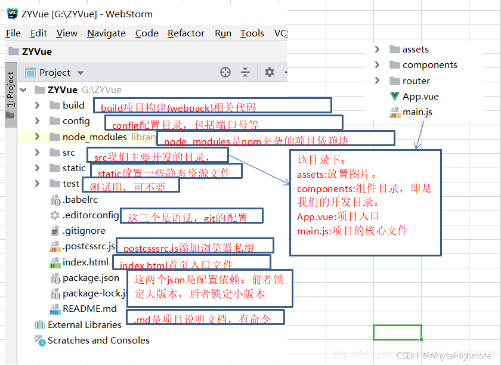Select the package.json file
Viewport: 501px width, 365px height.
click(91, 278)
